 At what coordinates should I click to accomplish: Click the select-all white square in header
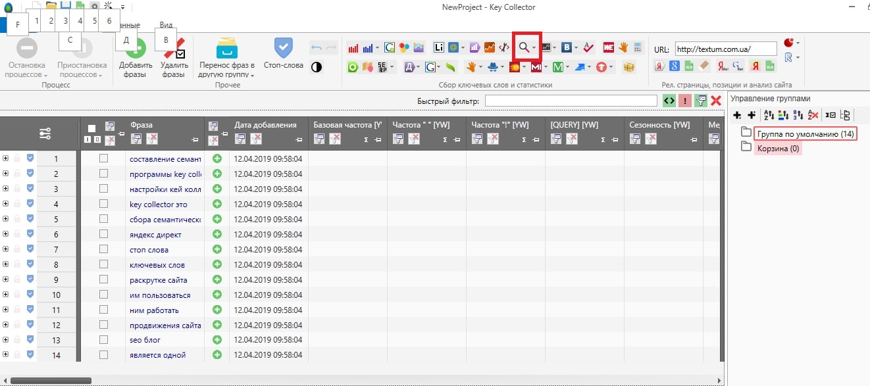pyautogui.click(x=91, y=128)
